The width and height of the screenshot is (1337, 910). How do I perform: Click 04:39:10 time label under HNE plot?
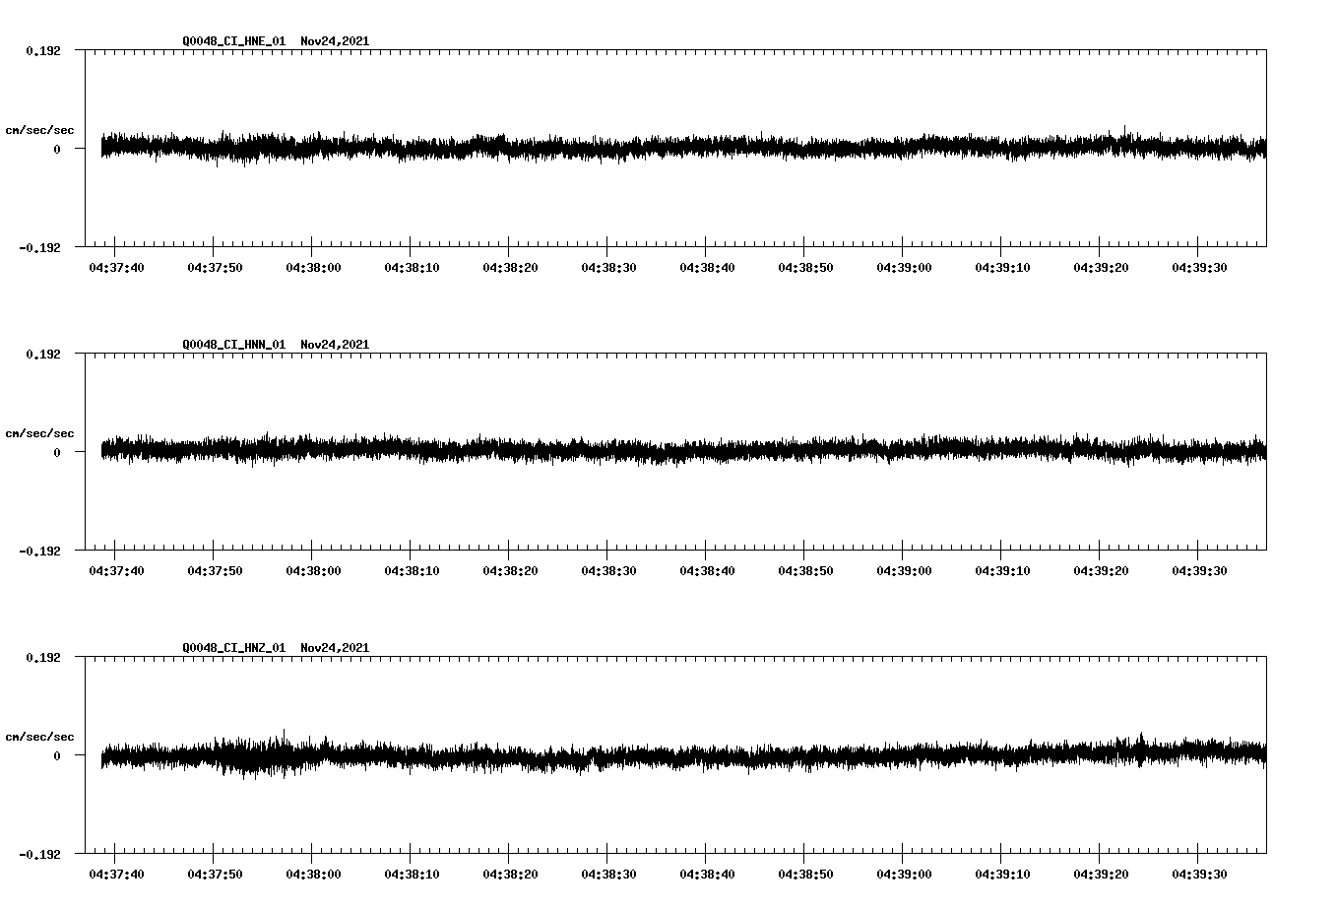click(x=1002, y=267)
